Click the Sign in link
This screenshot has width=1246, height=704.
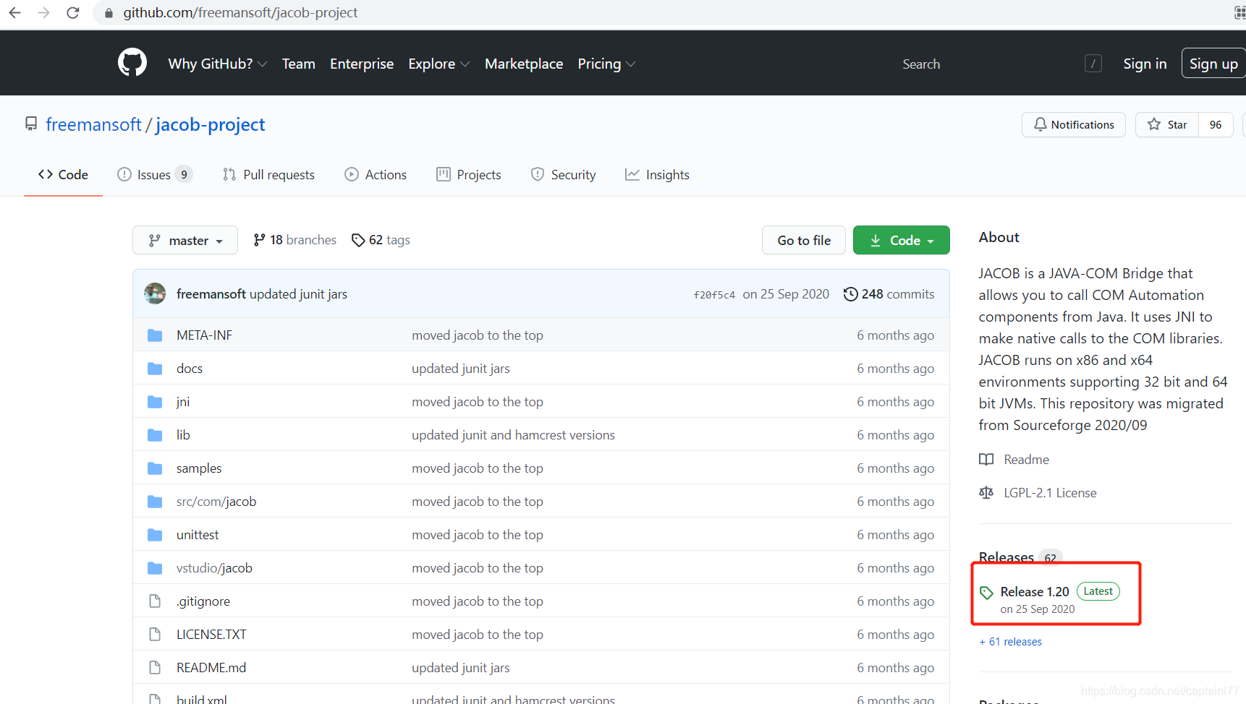1145,64
